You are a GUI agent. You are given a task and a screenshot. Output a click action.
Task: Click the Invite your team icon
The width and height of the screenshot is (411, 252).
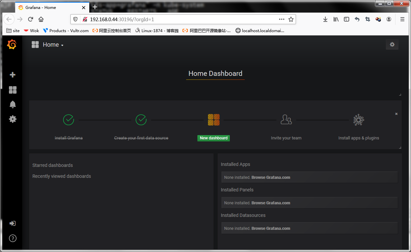286,120
